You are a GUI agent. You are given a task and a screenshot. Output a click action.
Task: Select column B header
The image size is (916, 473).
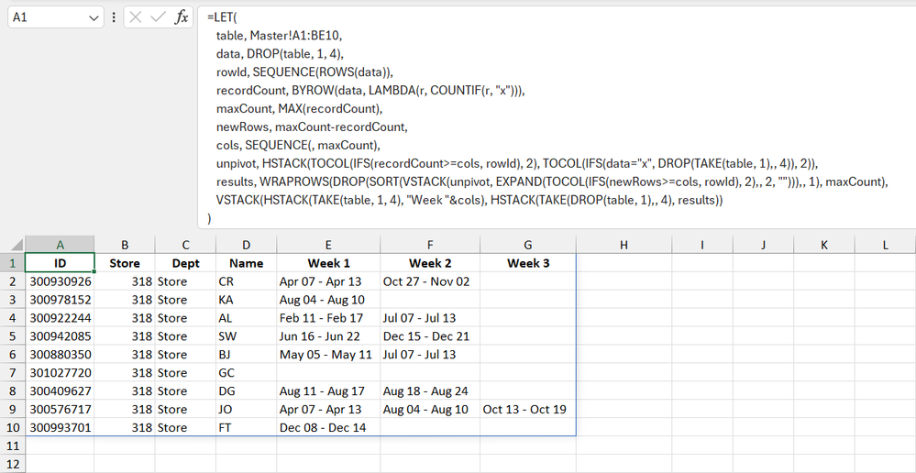point(125,246)
